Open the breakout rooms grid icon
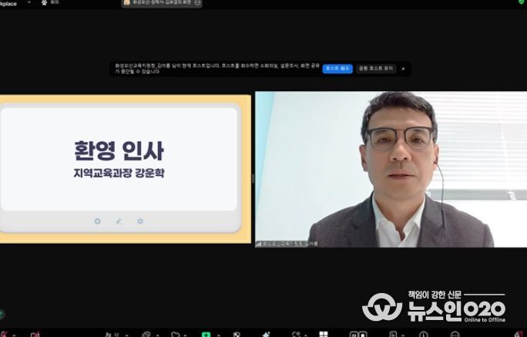This screenshot has height=337, width=527. pyautogui.click(x=324, y=335)
